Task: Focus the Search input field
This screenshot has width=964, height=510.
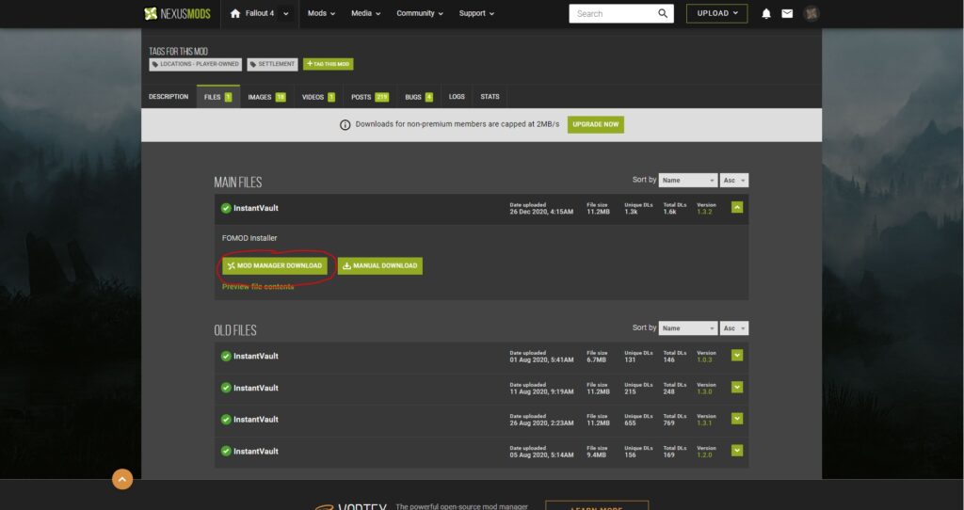Action: [613, 13]
